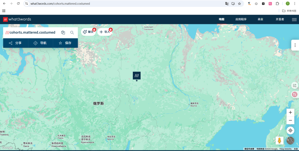Open the 开发者 menu item
This screenshot has width=299, height=151.
pos(280,19)
